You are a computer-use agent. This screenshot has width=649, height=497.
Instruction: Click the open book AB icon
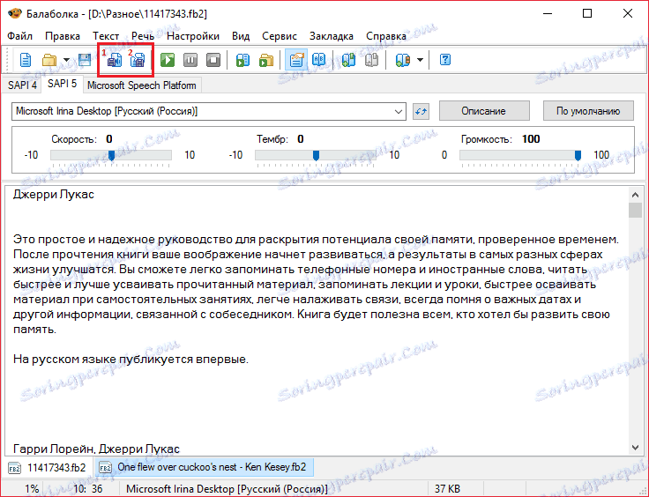click(319, 61)
